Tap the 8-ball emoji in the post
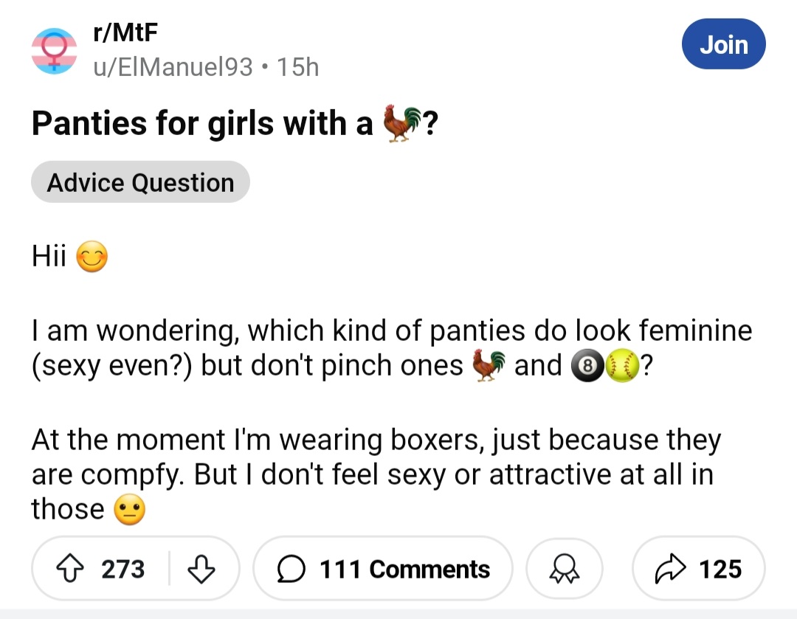 pos(587,366)
